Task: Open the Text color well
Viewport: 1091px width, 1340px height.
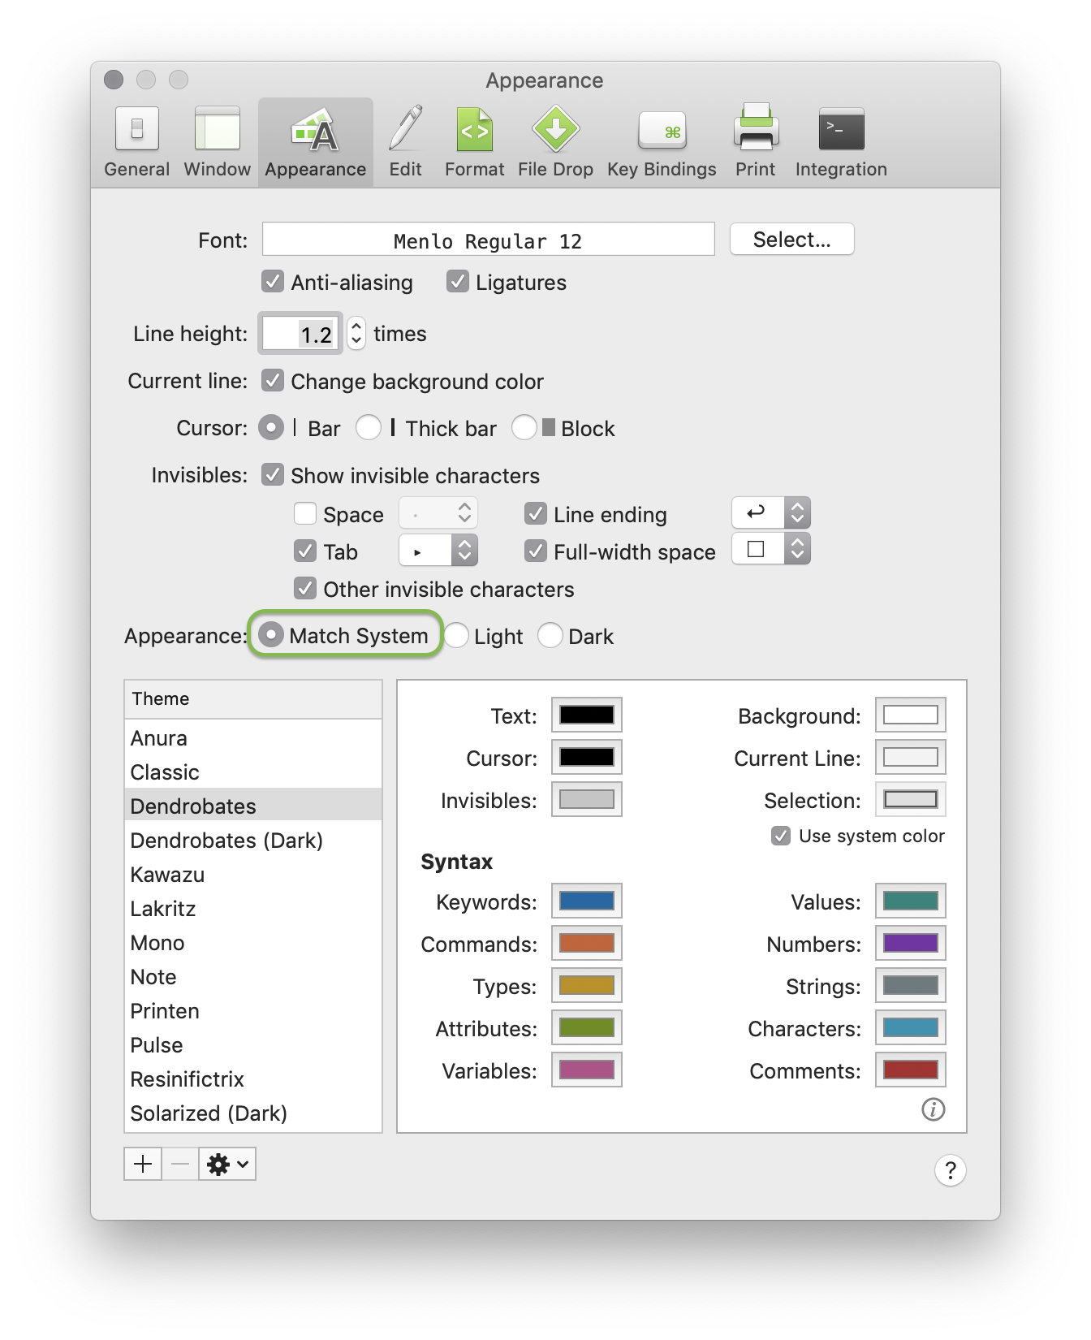Action: (587, 715)
